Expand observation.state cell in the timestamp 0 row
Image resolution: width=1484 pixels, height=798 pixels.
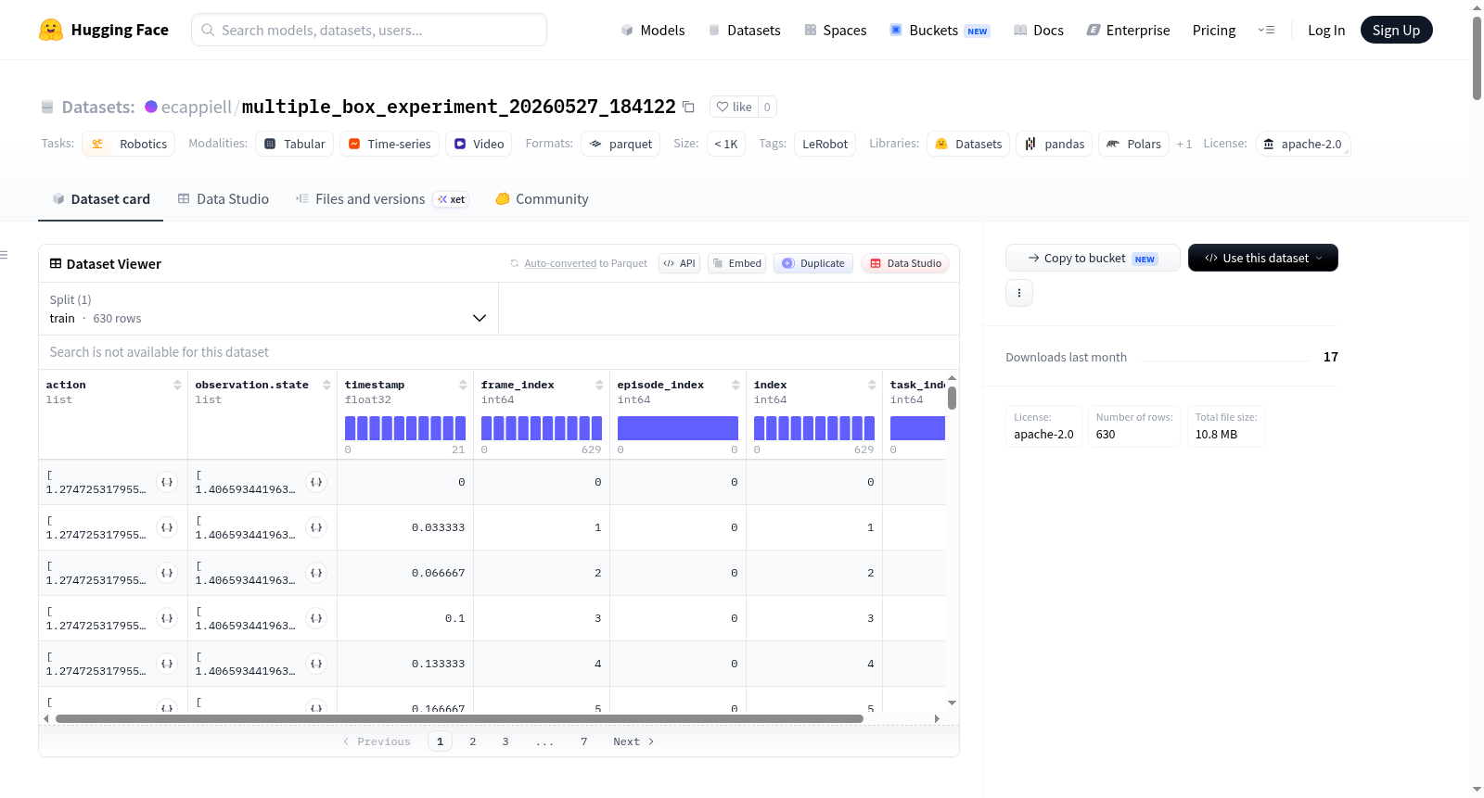tap(316, 482)
